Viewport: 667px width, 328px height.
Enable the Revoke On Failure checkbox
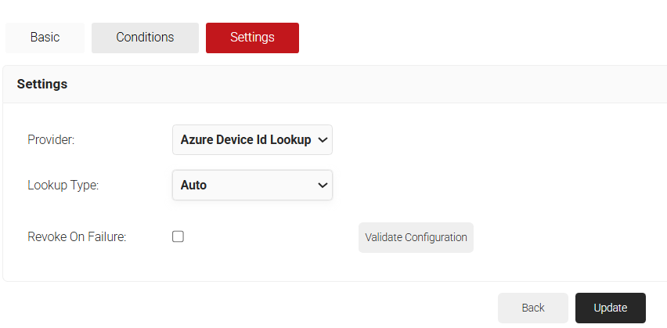(x=178, y=236)
